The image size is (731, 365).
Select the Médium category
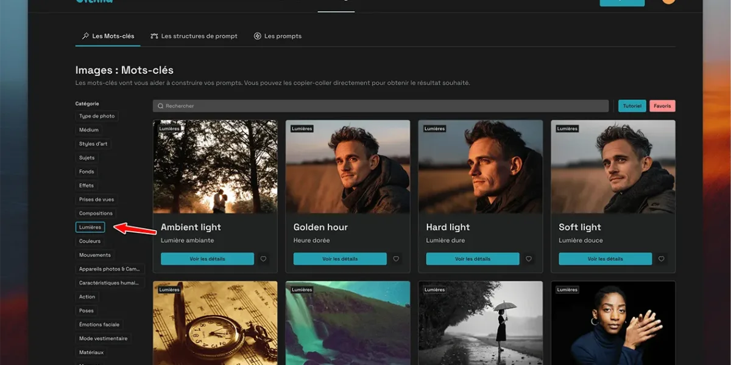(88, 130)
